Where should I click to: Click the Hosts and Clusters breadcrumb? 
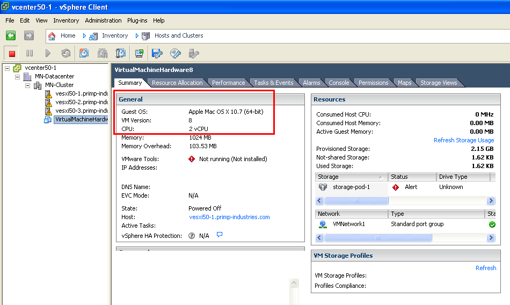coord(179,35)
